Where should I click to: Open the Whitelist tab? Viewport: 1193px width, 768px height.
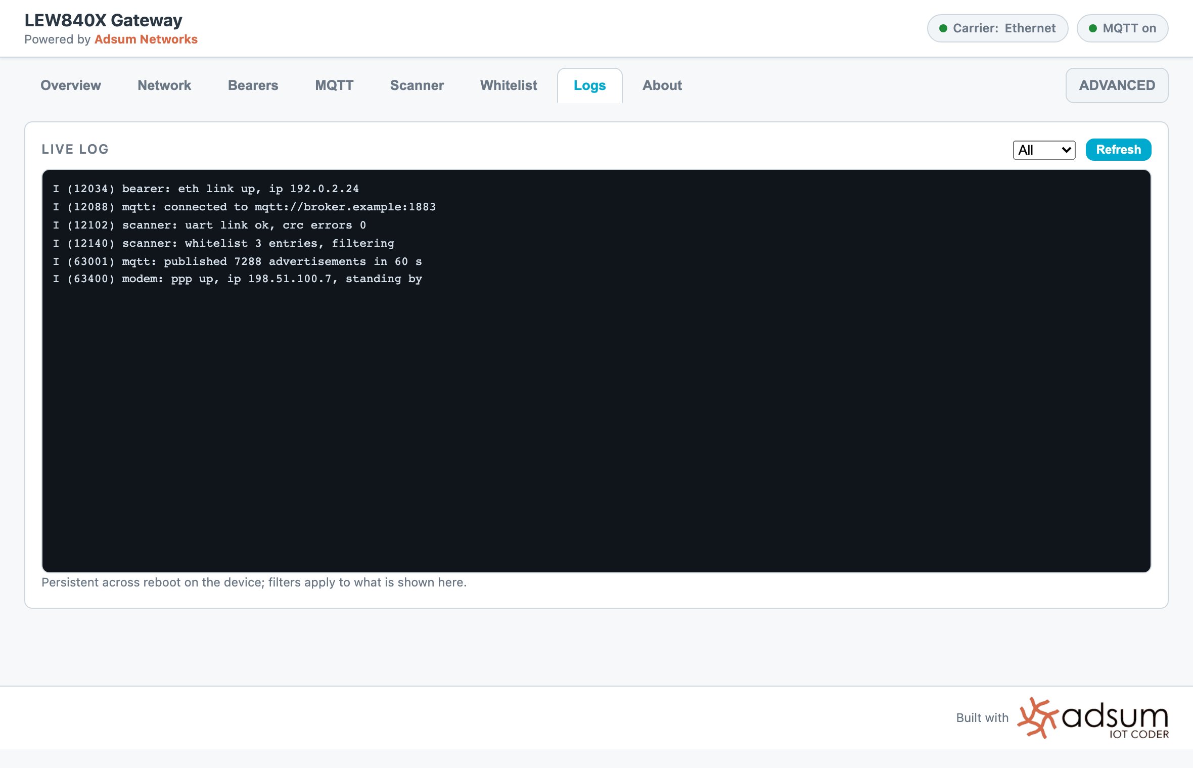click(509, 85)
